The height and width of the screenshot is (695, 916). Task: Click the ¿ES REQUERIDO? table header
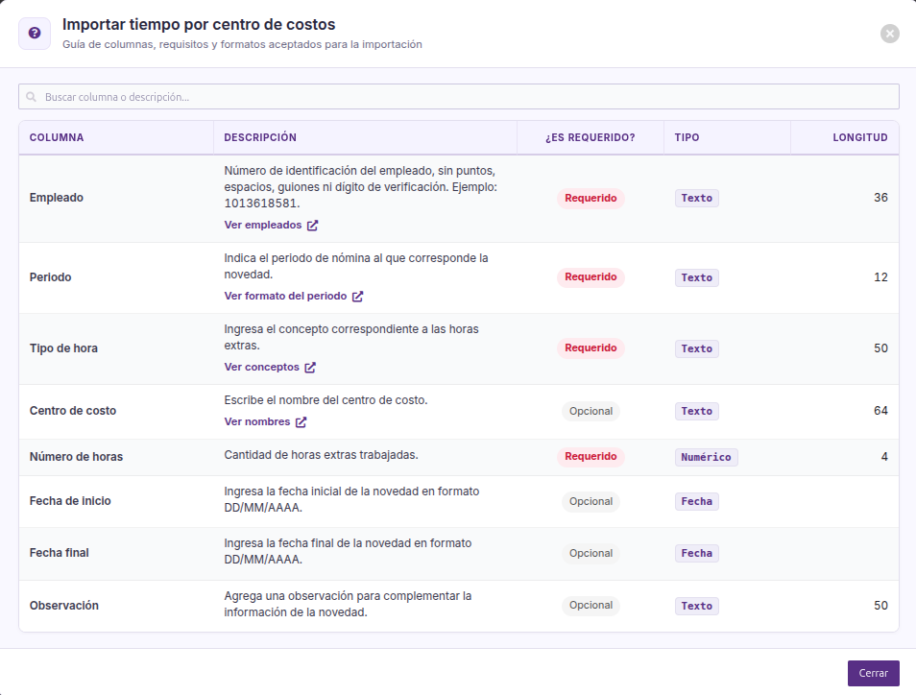(591, 138)
